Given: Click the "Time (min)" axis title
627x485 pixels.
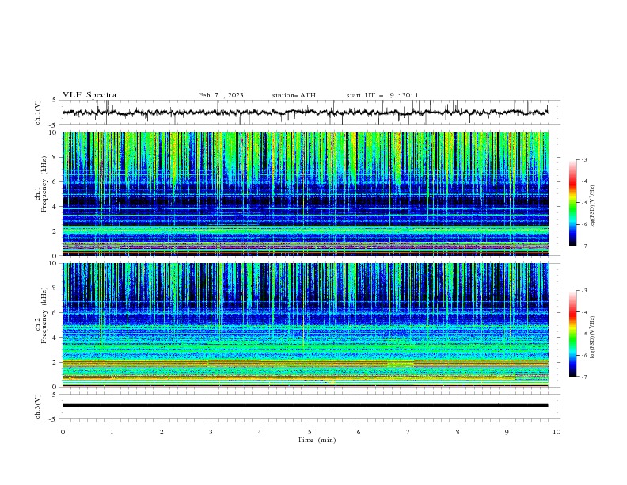Looking at the screenshot, I should pyautogui.click(x=317, y=440).
